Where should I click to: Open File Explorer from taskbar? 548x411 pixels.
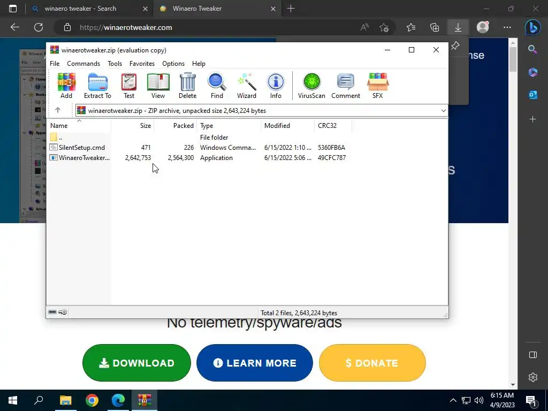pyautogui.click(x=65, y=400)
